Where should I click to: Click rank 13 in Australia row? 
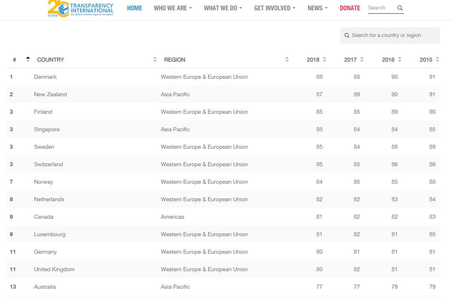[13, 287]
